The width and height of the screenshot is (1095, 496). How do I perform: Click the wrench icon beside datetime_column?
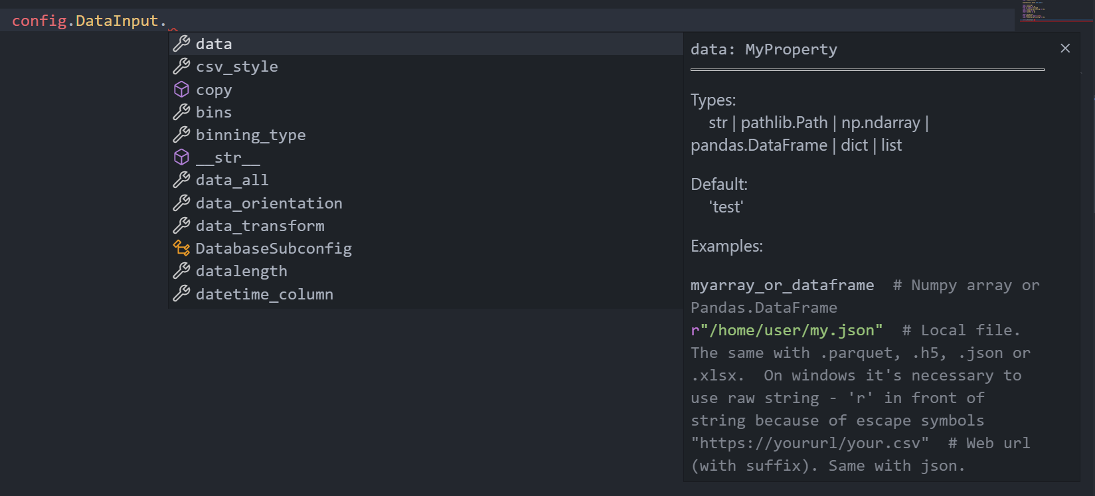(181, 294)
